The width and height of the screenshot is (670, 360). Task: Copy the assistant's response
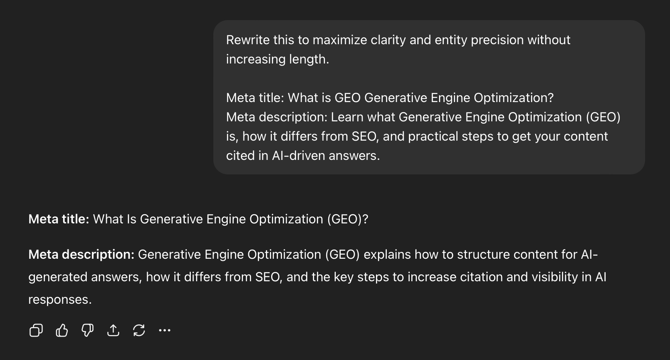[x=36, y=330]
